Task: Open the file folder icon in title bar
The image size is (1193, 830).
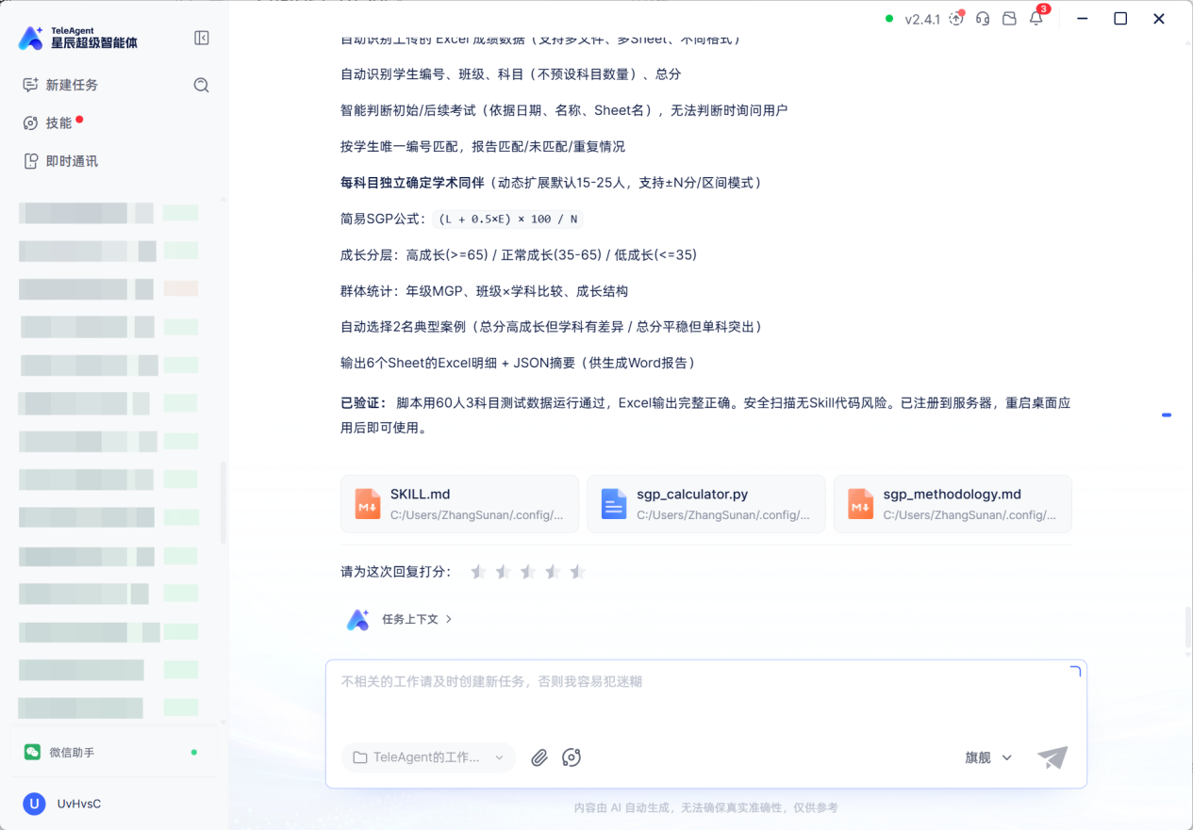Action: click(1009, 19)
